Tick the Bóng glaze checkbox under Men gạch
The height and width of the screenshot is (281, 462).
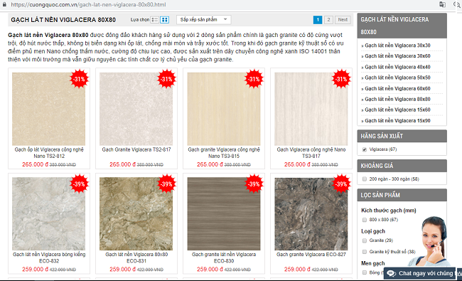(365, 272)
